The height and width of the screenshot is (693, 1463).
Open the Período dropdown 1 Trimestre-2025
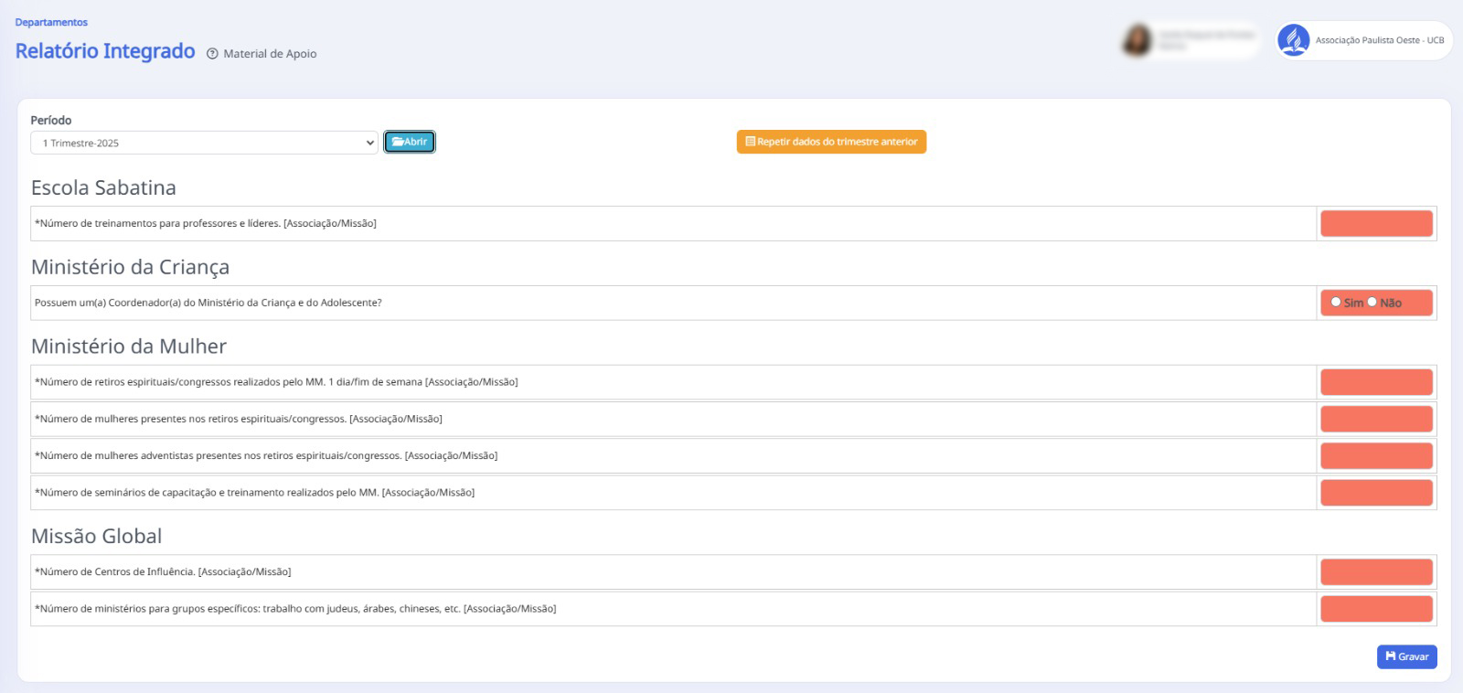[x=204, y=143]
